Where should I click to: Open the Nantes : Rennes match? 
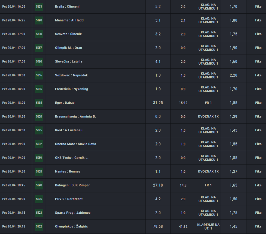click(68, 172)
